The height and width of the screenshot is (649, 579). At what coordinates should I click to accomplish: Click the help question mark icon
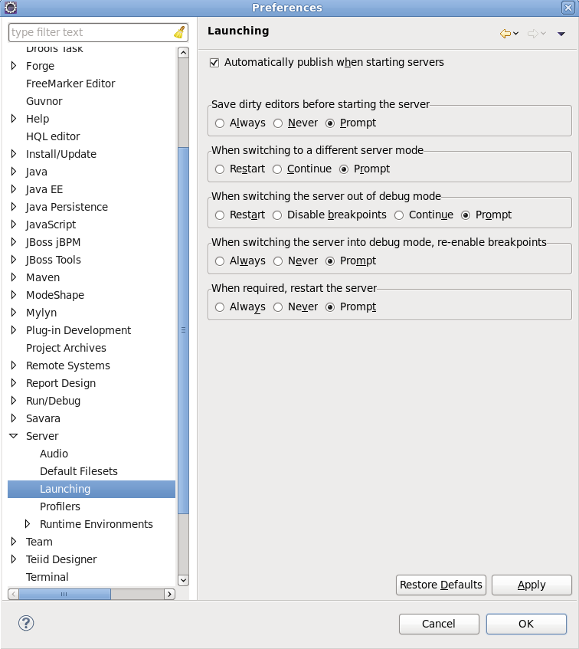point(26,623)
